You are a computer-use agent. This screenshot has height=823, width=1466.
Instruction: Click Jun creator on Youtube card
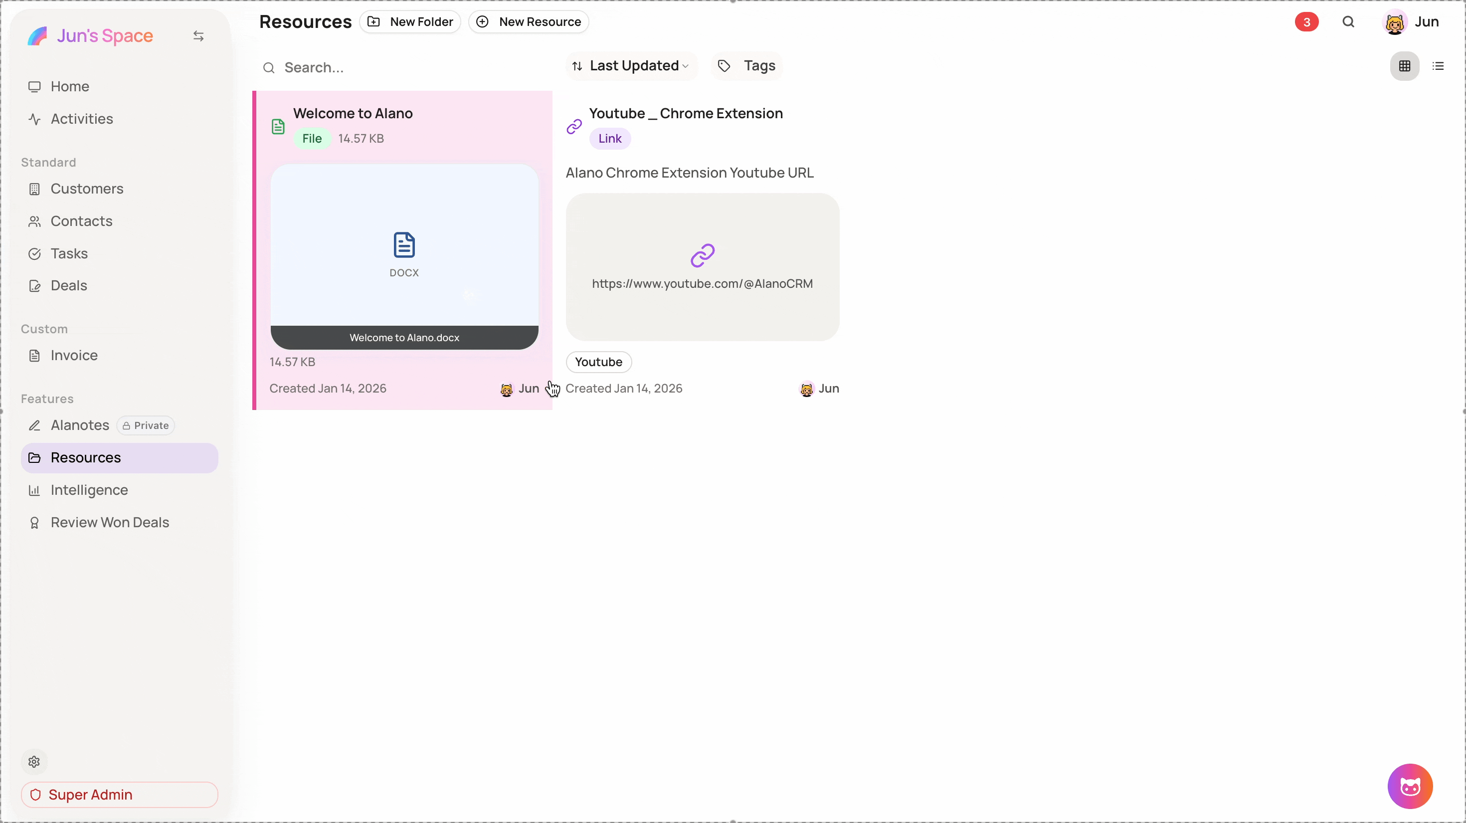(x=819, y=389)
